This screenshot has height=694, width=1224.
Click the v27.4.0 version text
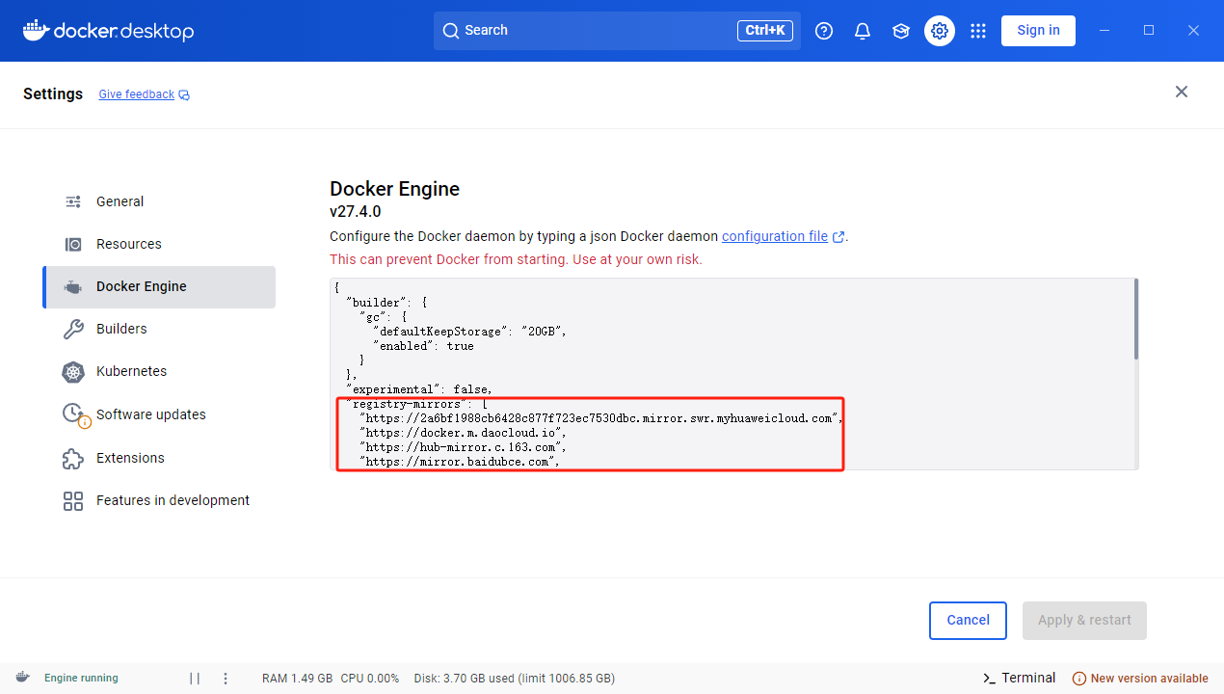[356, 212]
